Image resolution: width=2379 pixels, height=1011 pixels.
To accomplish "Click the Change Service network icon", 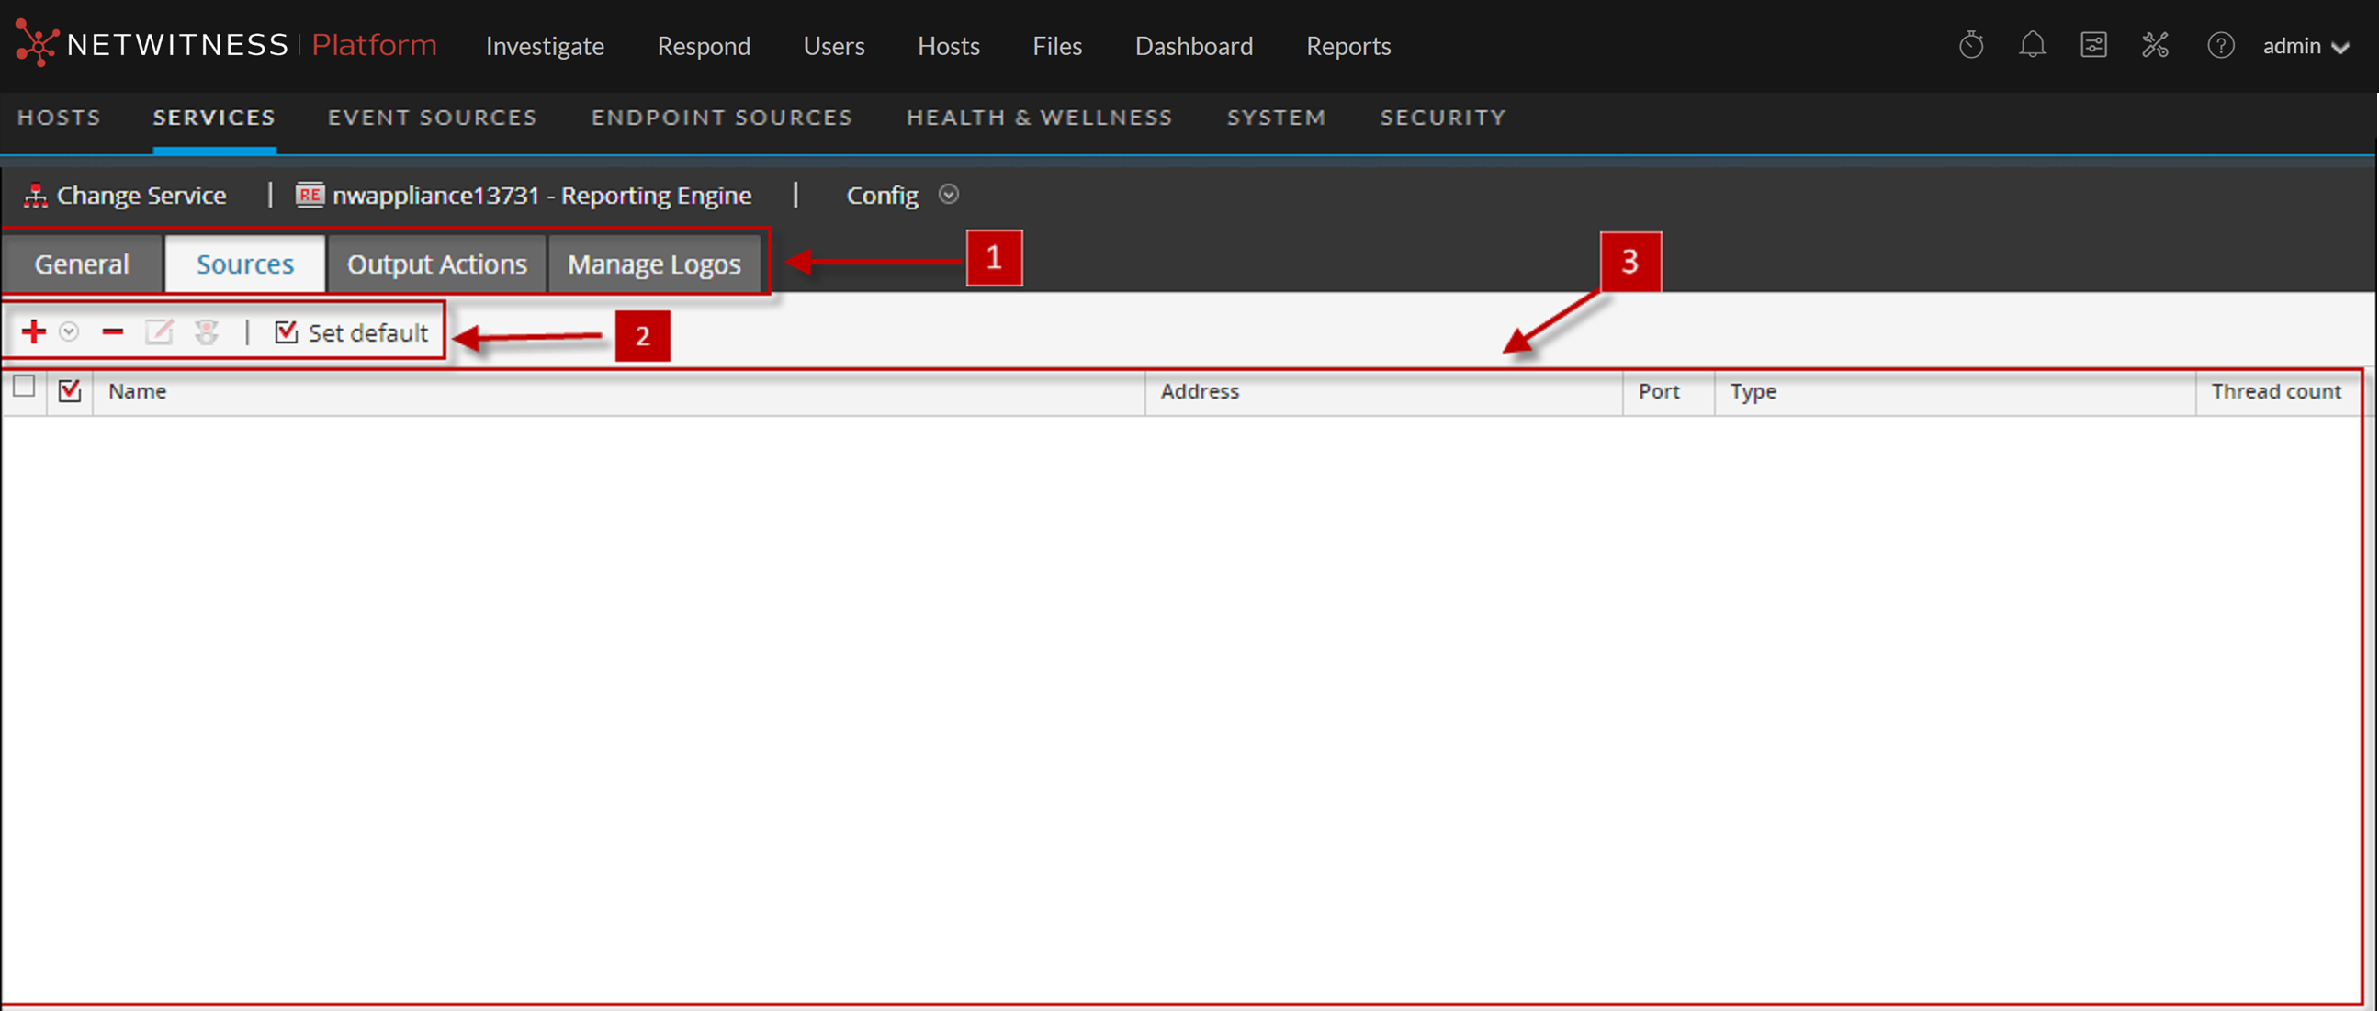I will click(35, 196).
